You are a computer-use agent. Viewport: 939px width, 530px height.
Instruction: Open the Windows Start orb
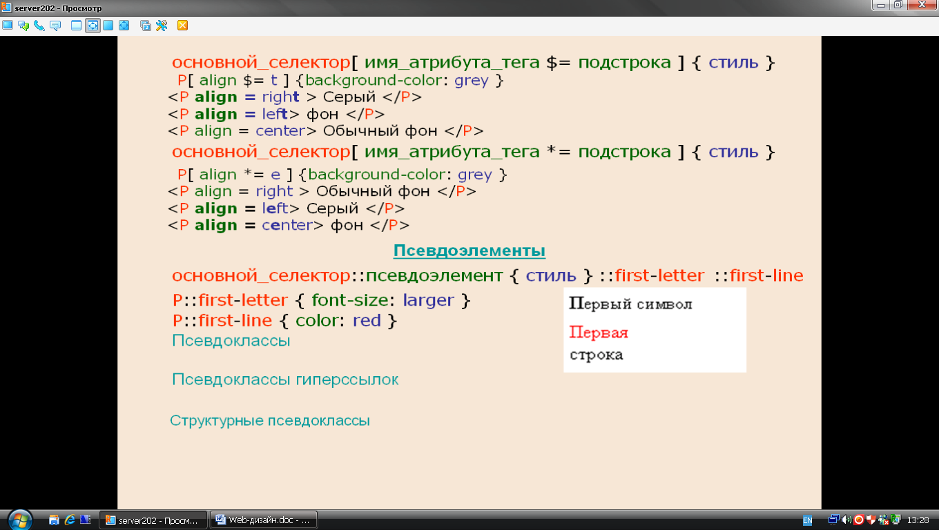tap(19, 519)
